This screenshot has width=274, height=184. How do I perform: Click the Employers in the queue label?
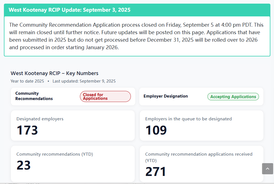[189, 119]
